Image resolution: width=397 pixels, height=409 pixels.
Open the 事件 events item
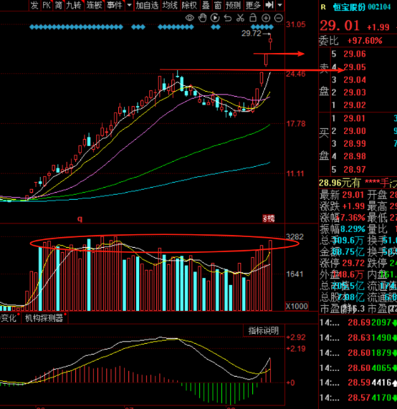point(115,5)
